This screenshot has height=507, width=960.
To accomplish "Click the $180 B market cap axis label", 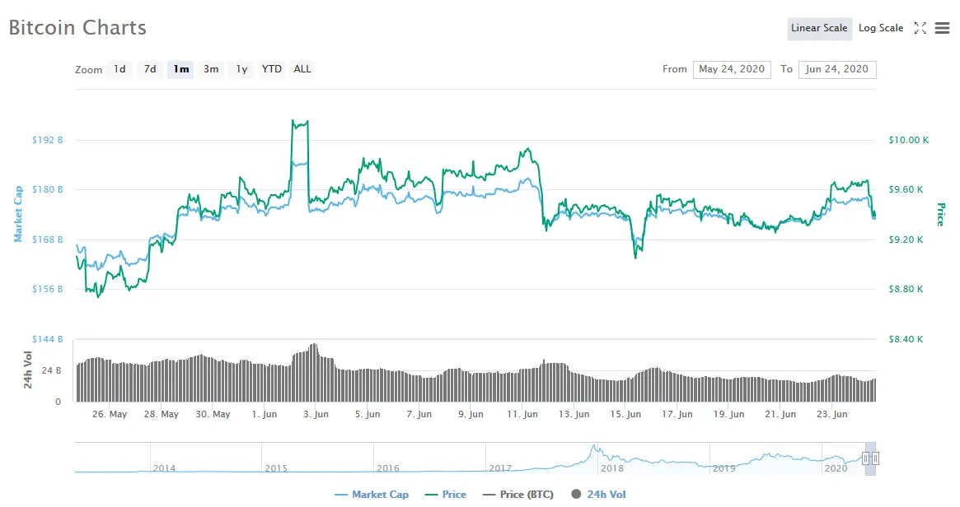I will [47, 189].
